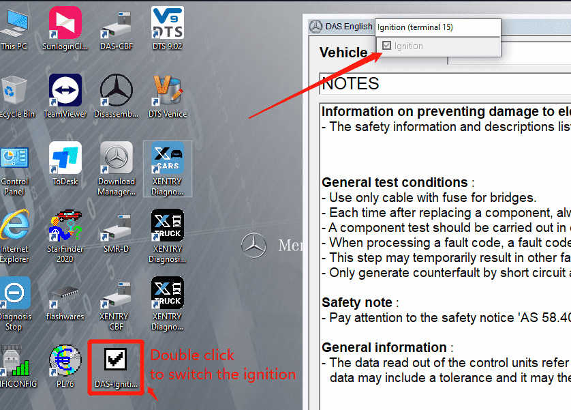Screen dimensions: 571x410
Task: Open the DAS-Ignition desktop shortcut
Action: (116, 367)
